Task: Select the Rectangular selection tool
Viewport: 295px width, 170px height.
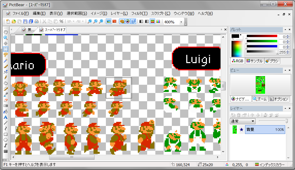Action: coord(6,49)
